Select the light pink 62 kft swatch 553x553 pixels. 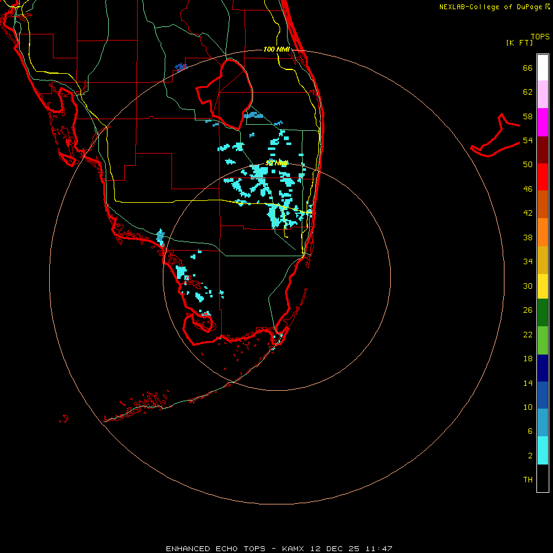coord(543,95)
